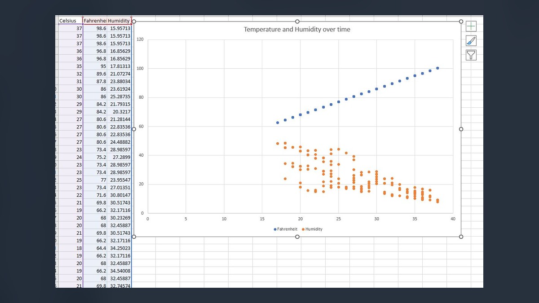Select the cell containing 23.61924
Viewport: 539px width, 303px height.
click(119, 89)
